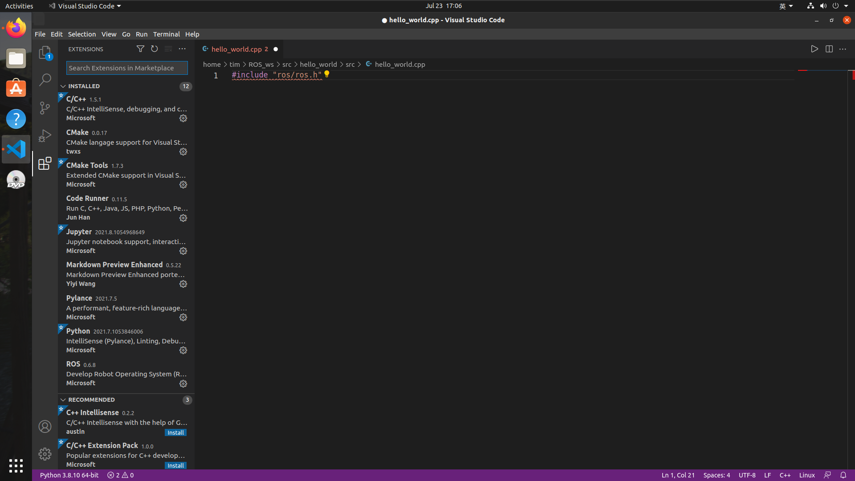Open the Run and Debug view
The width and height of the screenshot is (855, 481).
click(x=45, y=135)
